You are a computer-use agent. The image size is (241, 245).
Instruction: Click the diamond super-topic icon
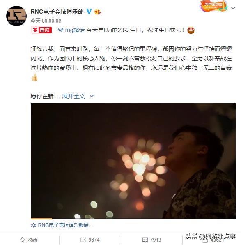point(60,30)
